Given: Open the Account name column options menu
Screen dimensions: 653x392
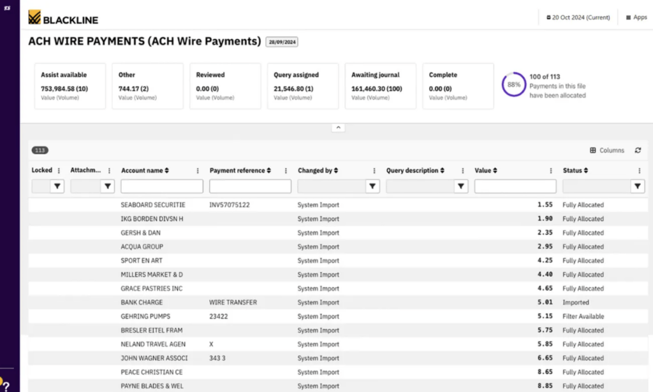Looking at the screenshot, I should click(198, 171).
